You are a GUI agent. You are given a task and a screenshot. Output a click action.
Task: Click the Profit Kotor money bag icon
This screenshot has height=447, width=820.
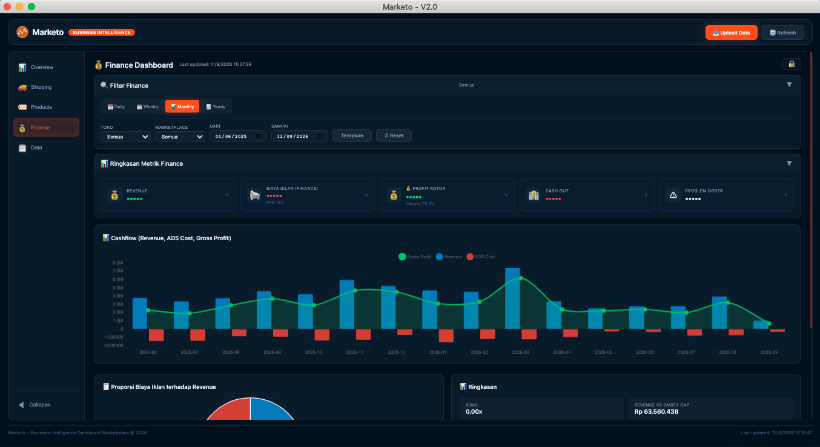click(x=394, y=195)
